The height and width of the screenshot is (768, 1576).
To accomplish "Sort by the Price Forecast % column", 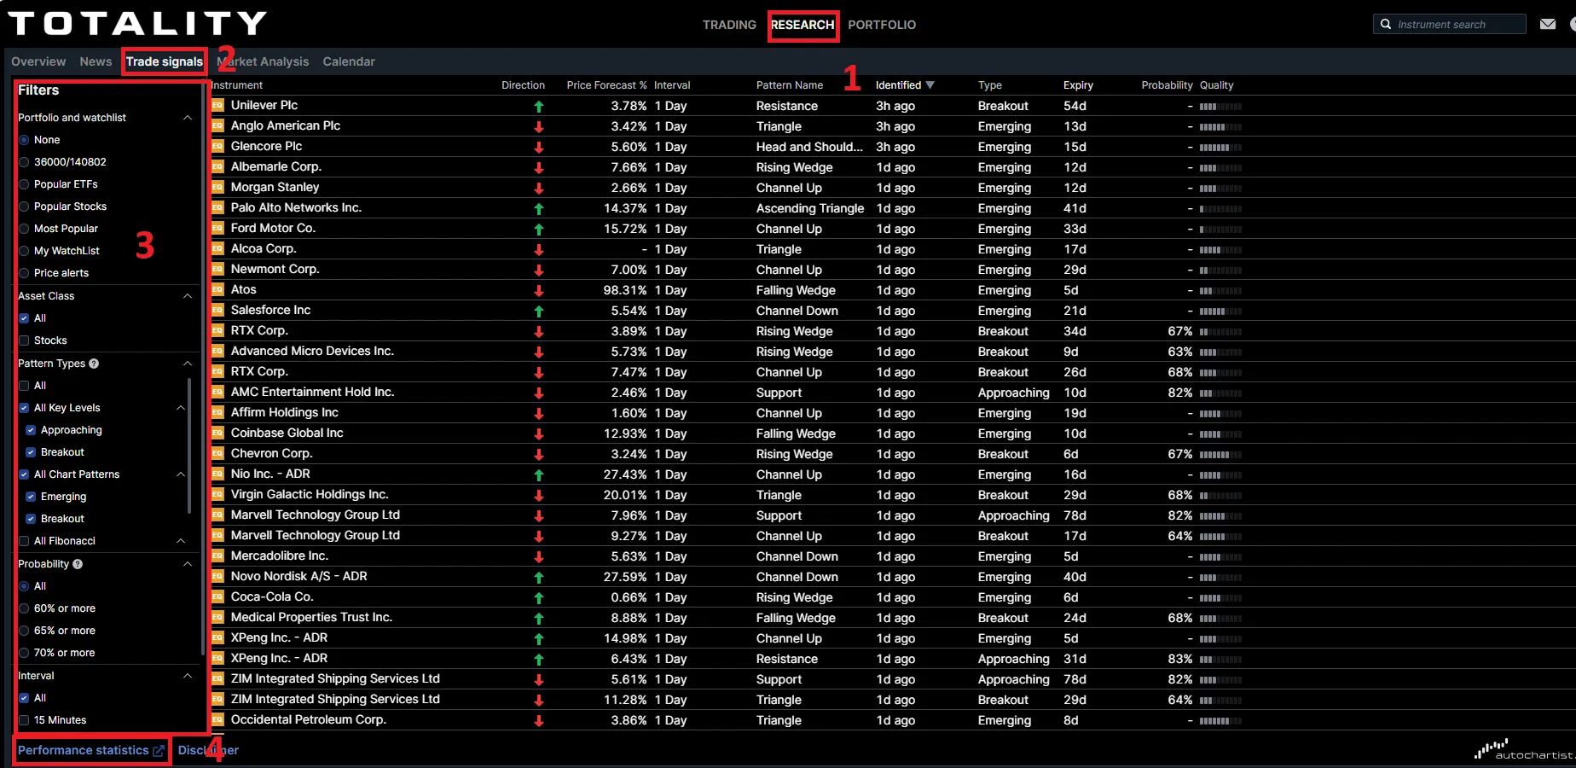I will coord(606,85).
